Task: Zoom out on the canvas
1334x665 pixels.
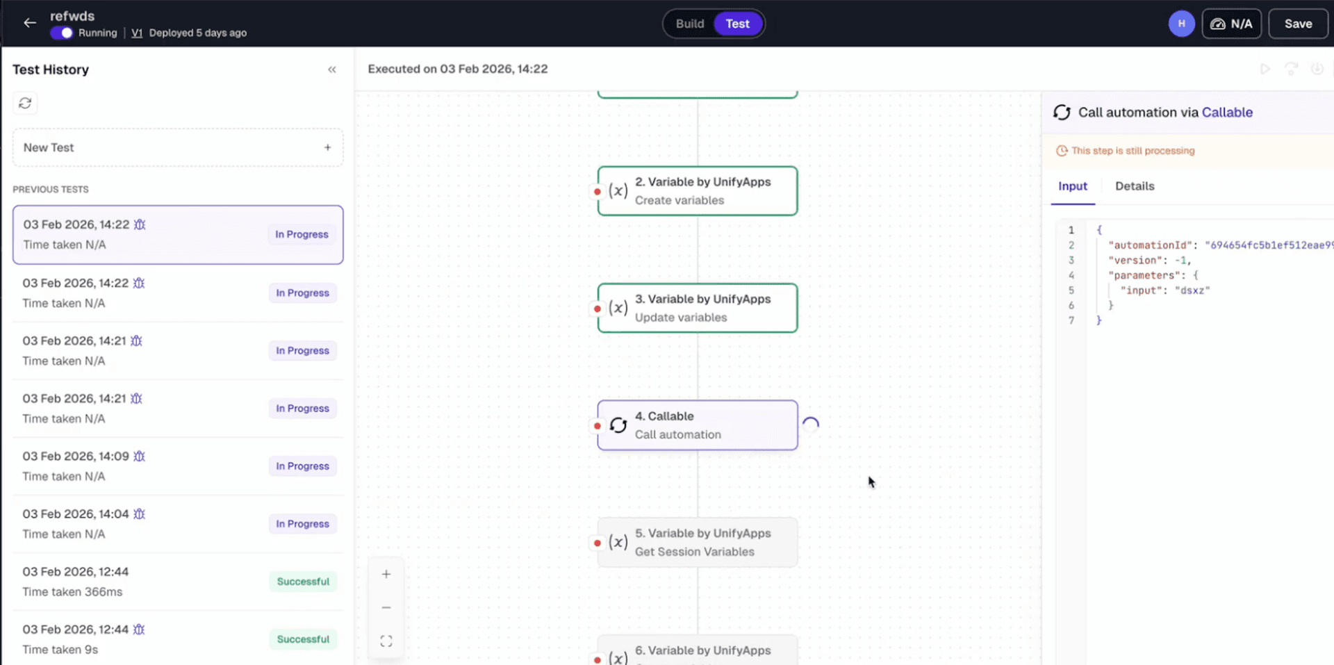Action: tap(386, 607)
